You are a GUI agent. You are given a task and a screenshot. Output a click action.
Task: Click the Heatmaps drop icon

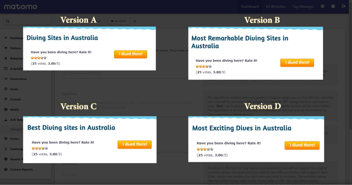tap(6, 149)
